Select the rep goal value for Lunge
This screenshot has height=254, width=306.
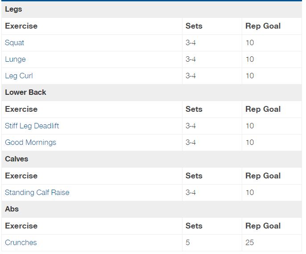coord(250,59)
